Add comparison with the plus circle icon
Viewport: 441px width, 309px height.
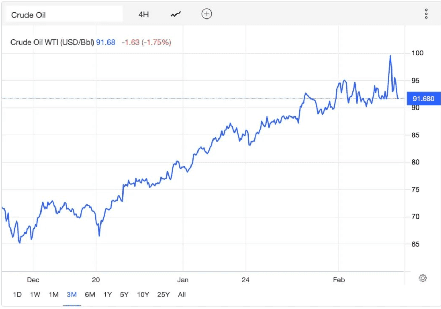[207, 14]
